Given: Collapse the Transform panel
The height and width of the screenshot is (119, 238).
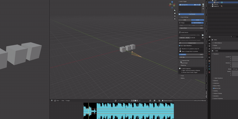Looking at the screenshot, I should (215, 54).
